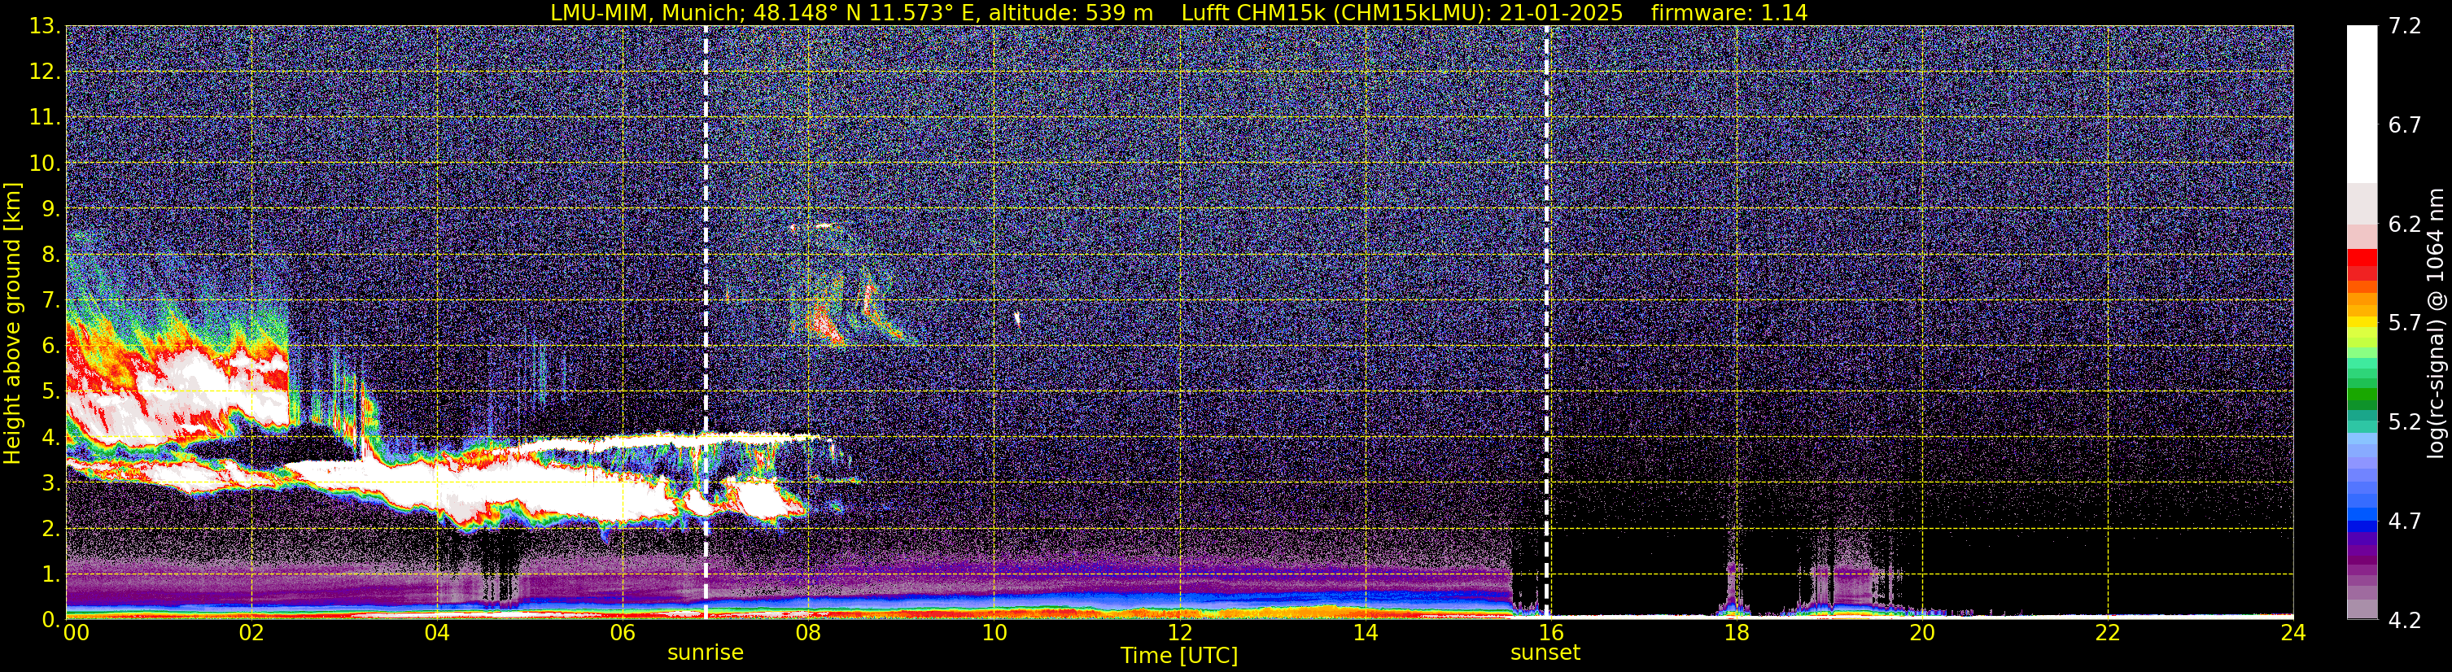The image size is (2452, 672).
Task: Click the height tick label 11.
Action: 44,118
